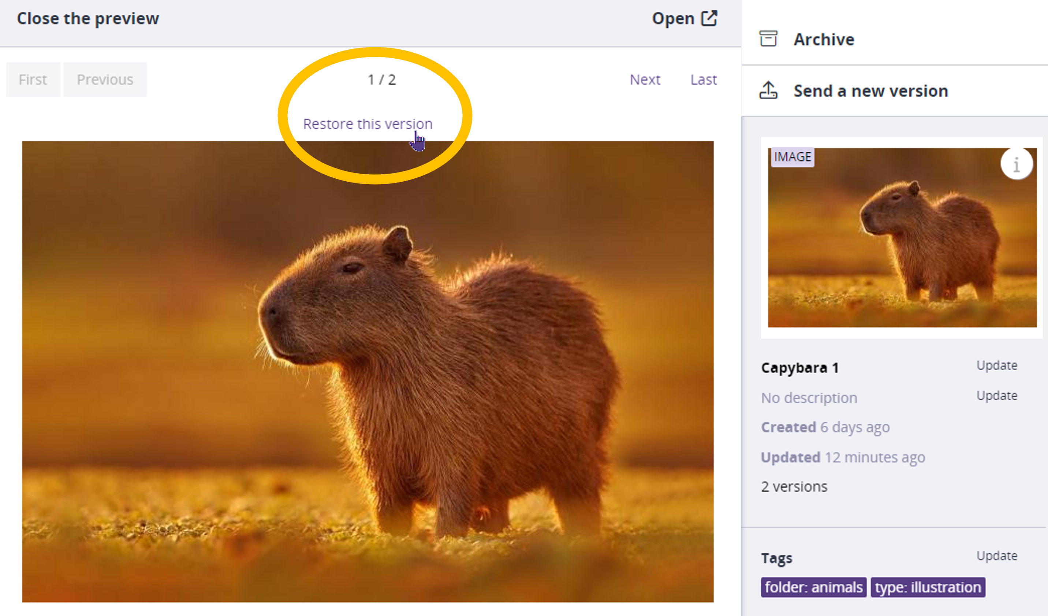Click the external-link icon beside Open
The height and width of the screenshot is (616, 1048).
709,18
